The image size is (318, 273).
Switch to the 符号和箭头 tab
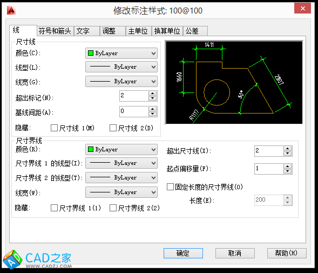[55, 31]
